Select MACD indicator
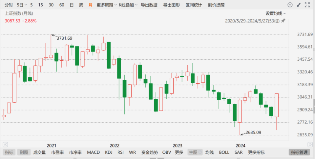Image resolution: width=315 pixels, height=159 pixels. pyautogui.click(x=93, y=152)
